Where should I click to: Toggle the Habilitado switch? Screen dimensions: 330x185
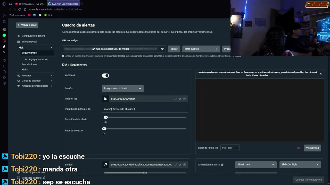[x=105, y=76]
